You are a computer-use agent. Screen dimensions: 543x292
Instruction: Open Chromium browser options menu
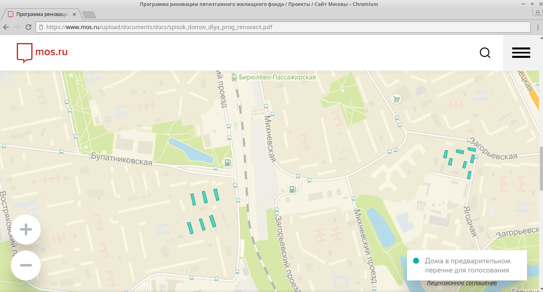tap(538, 27)
